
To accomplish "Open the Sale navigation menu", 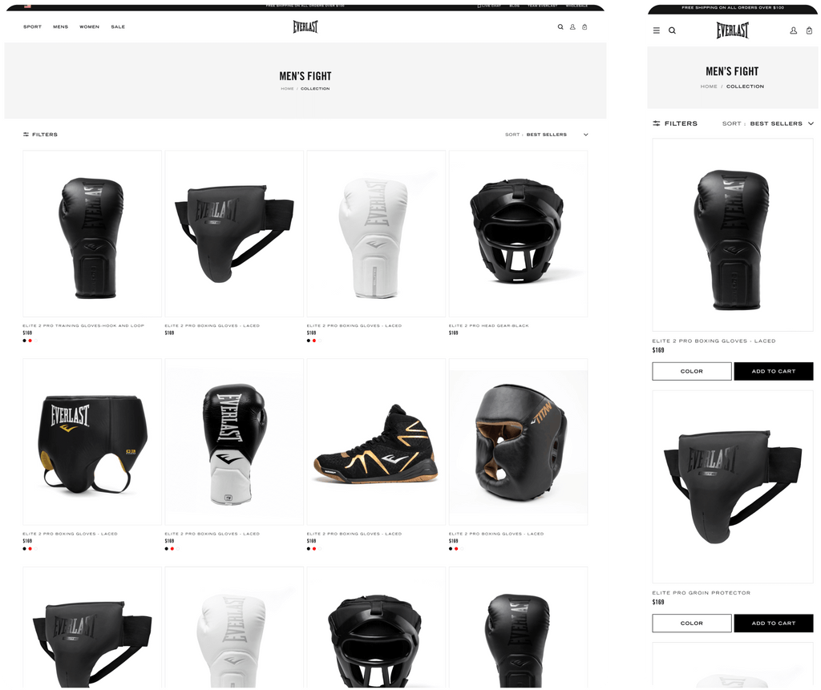I will pos(118,26).
